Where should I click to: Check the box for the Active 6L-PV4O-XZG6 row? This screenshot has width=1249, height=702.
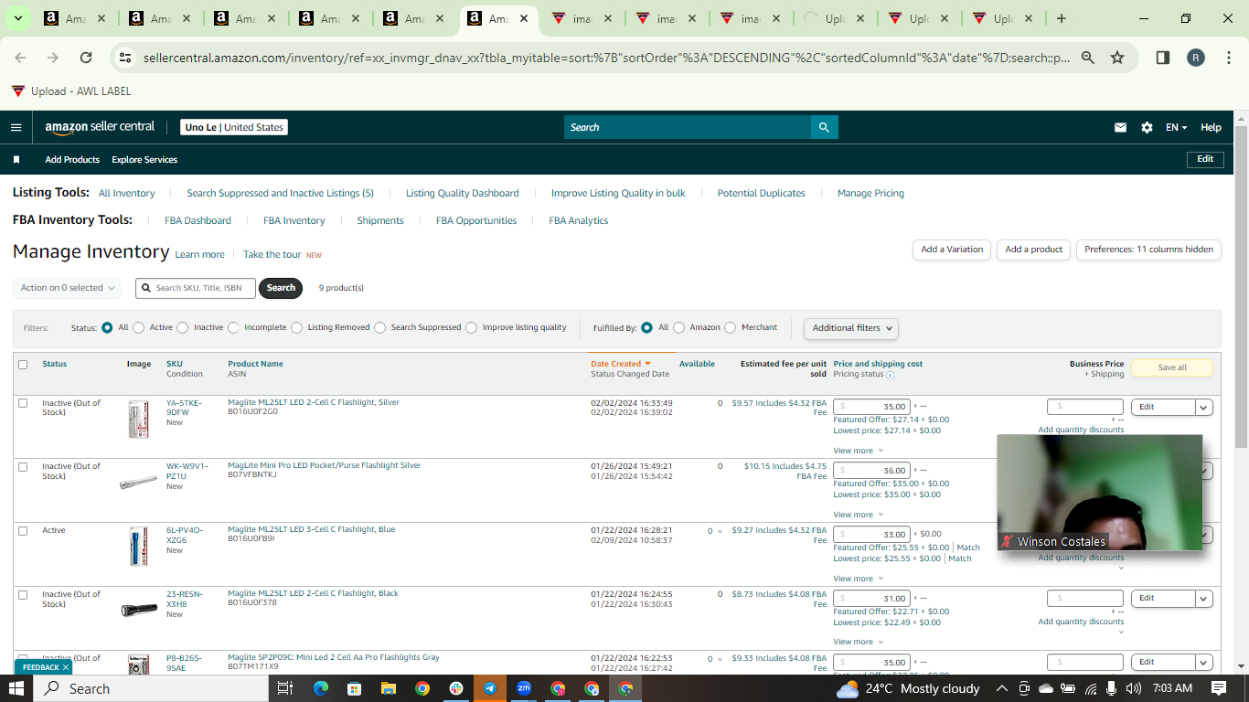click(x=23, y=531)
